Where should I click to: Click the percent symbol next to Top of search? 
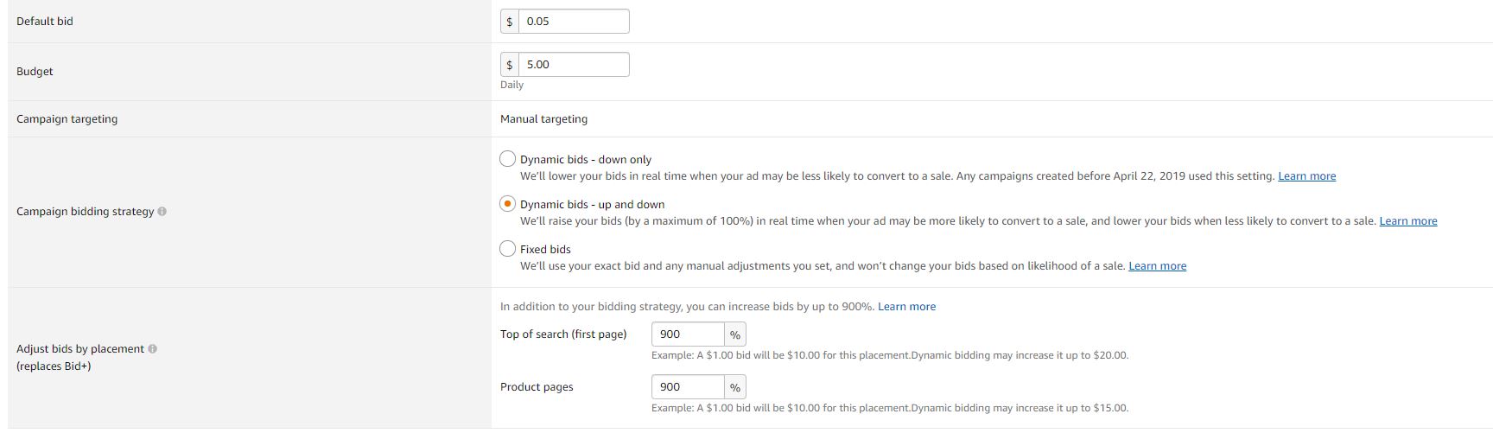[735, 334]
